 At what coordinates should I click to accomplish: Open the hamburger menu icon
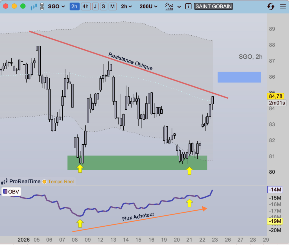[283, 6]
